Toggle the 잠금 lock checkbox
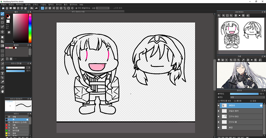 [x=251, y=101]
